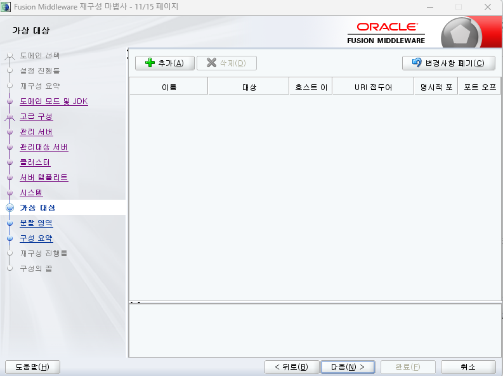Viewport: 503px width, 376px height.
Task: Open 관리 서버 step link
Action: click(x=36, y=132)
